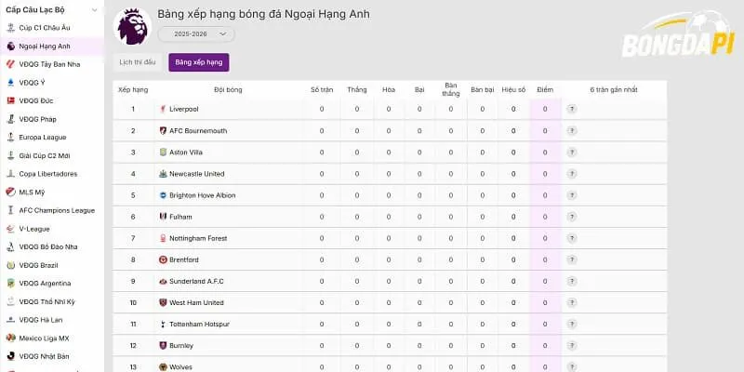
Task: Click the Burnley club crest
Action: point(164,345)
